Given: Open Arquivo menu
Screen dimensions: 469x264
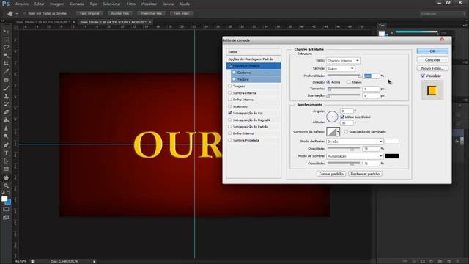Looking at the screenshot, I should 22,4.
